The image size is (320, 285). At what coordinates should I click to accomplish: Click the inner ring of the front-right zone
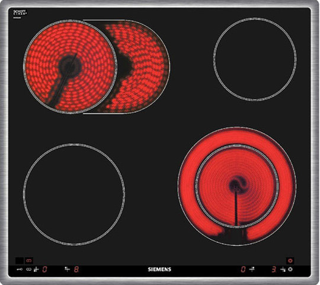click(236, 186)
